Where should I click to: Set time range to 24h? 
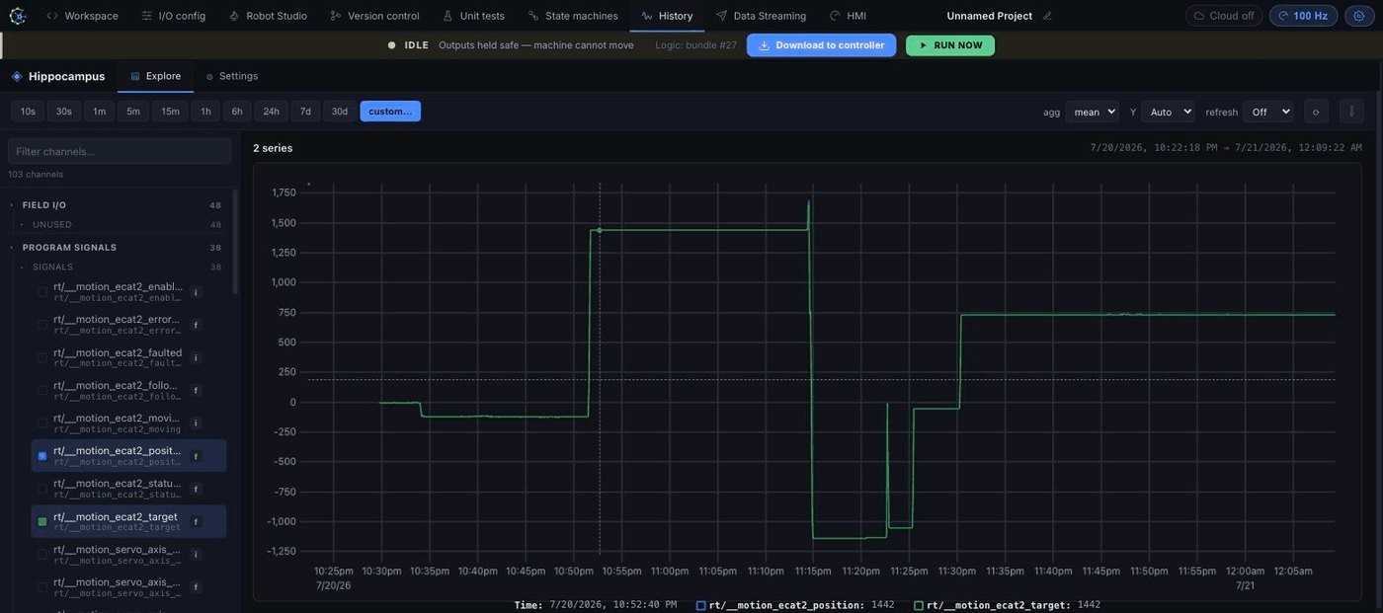click(x=271, y=112)
